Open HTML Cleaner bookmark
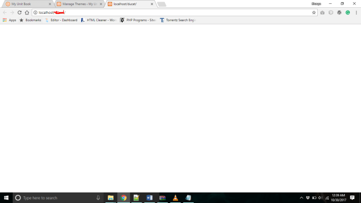361x203 pixels. click(x=98, y=20)
